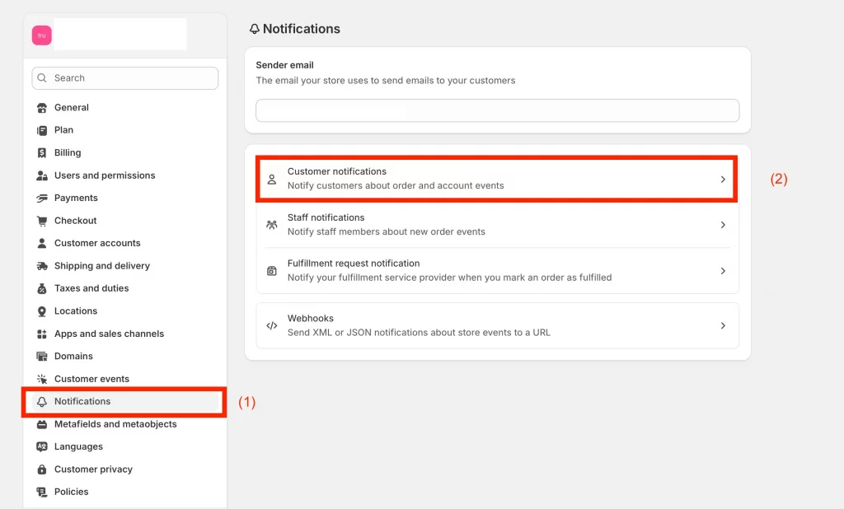Click the General store icon in sidebar

42,108
